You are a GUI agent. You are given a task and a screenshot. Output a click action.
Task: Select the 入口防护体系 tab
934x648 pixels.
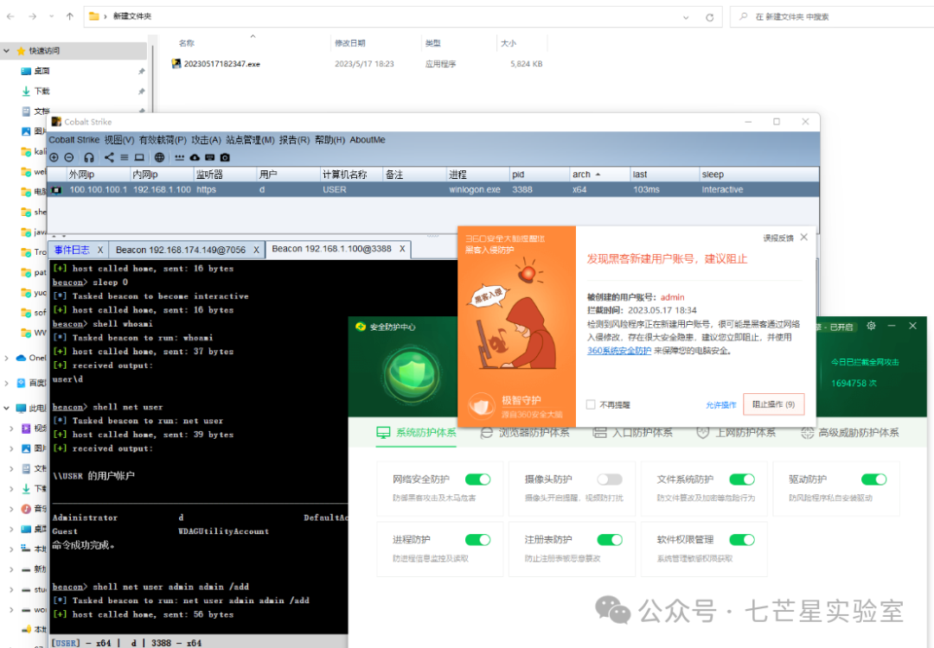[x=632, y=433]
